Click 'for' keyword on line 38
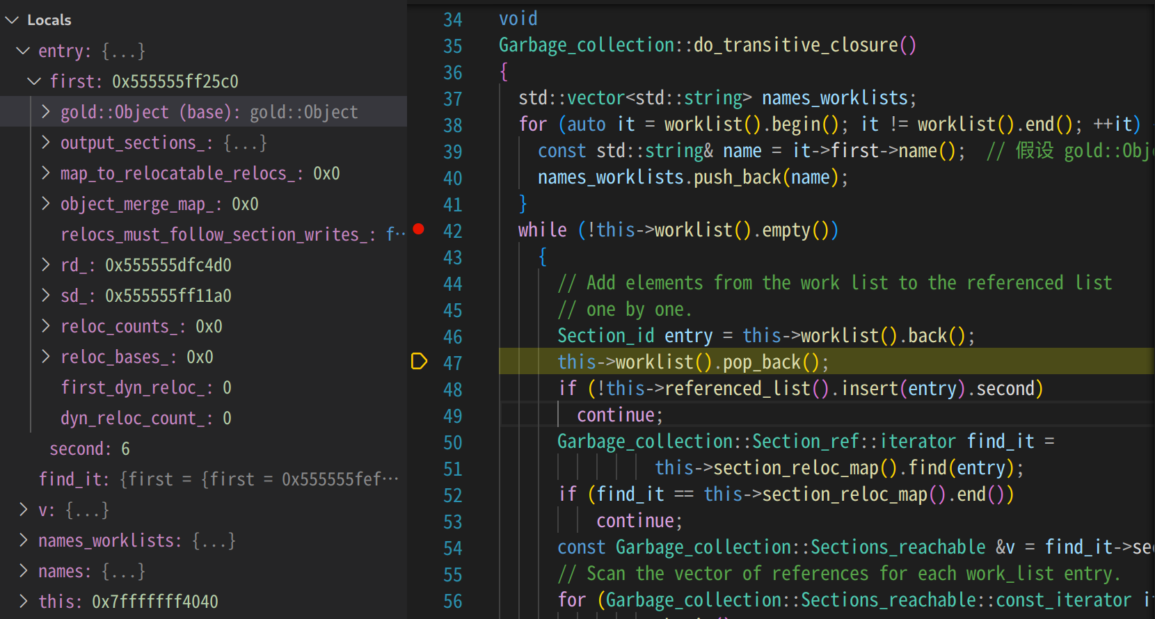The image size is (1155, 619). pos(533,124)
